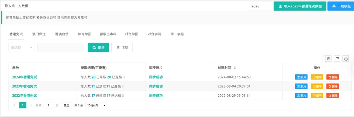Switch to 体育单招 tab
Screen dimensions: 354x117
[85, 34]
